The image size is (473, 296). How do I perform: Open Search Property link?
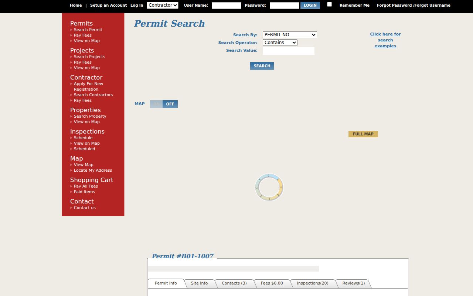pyautogui.click(x=90, y=116)
